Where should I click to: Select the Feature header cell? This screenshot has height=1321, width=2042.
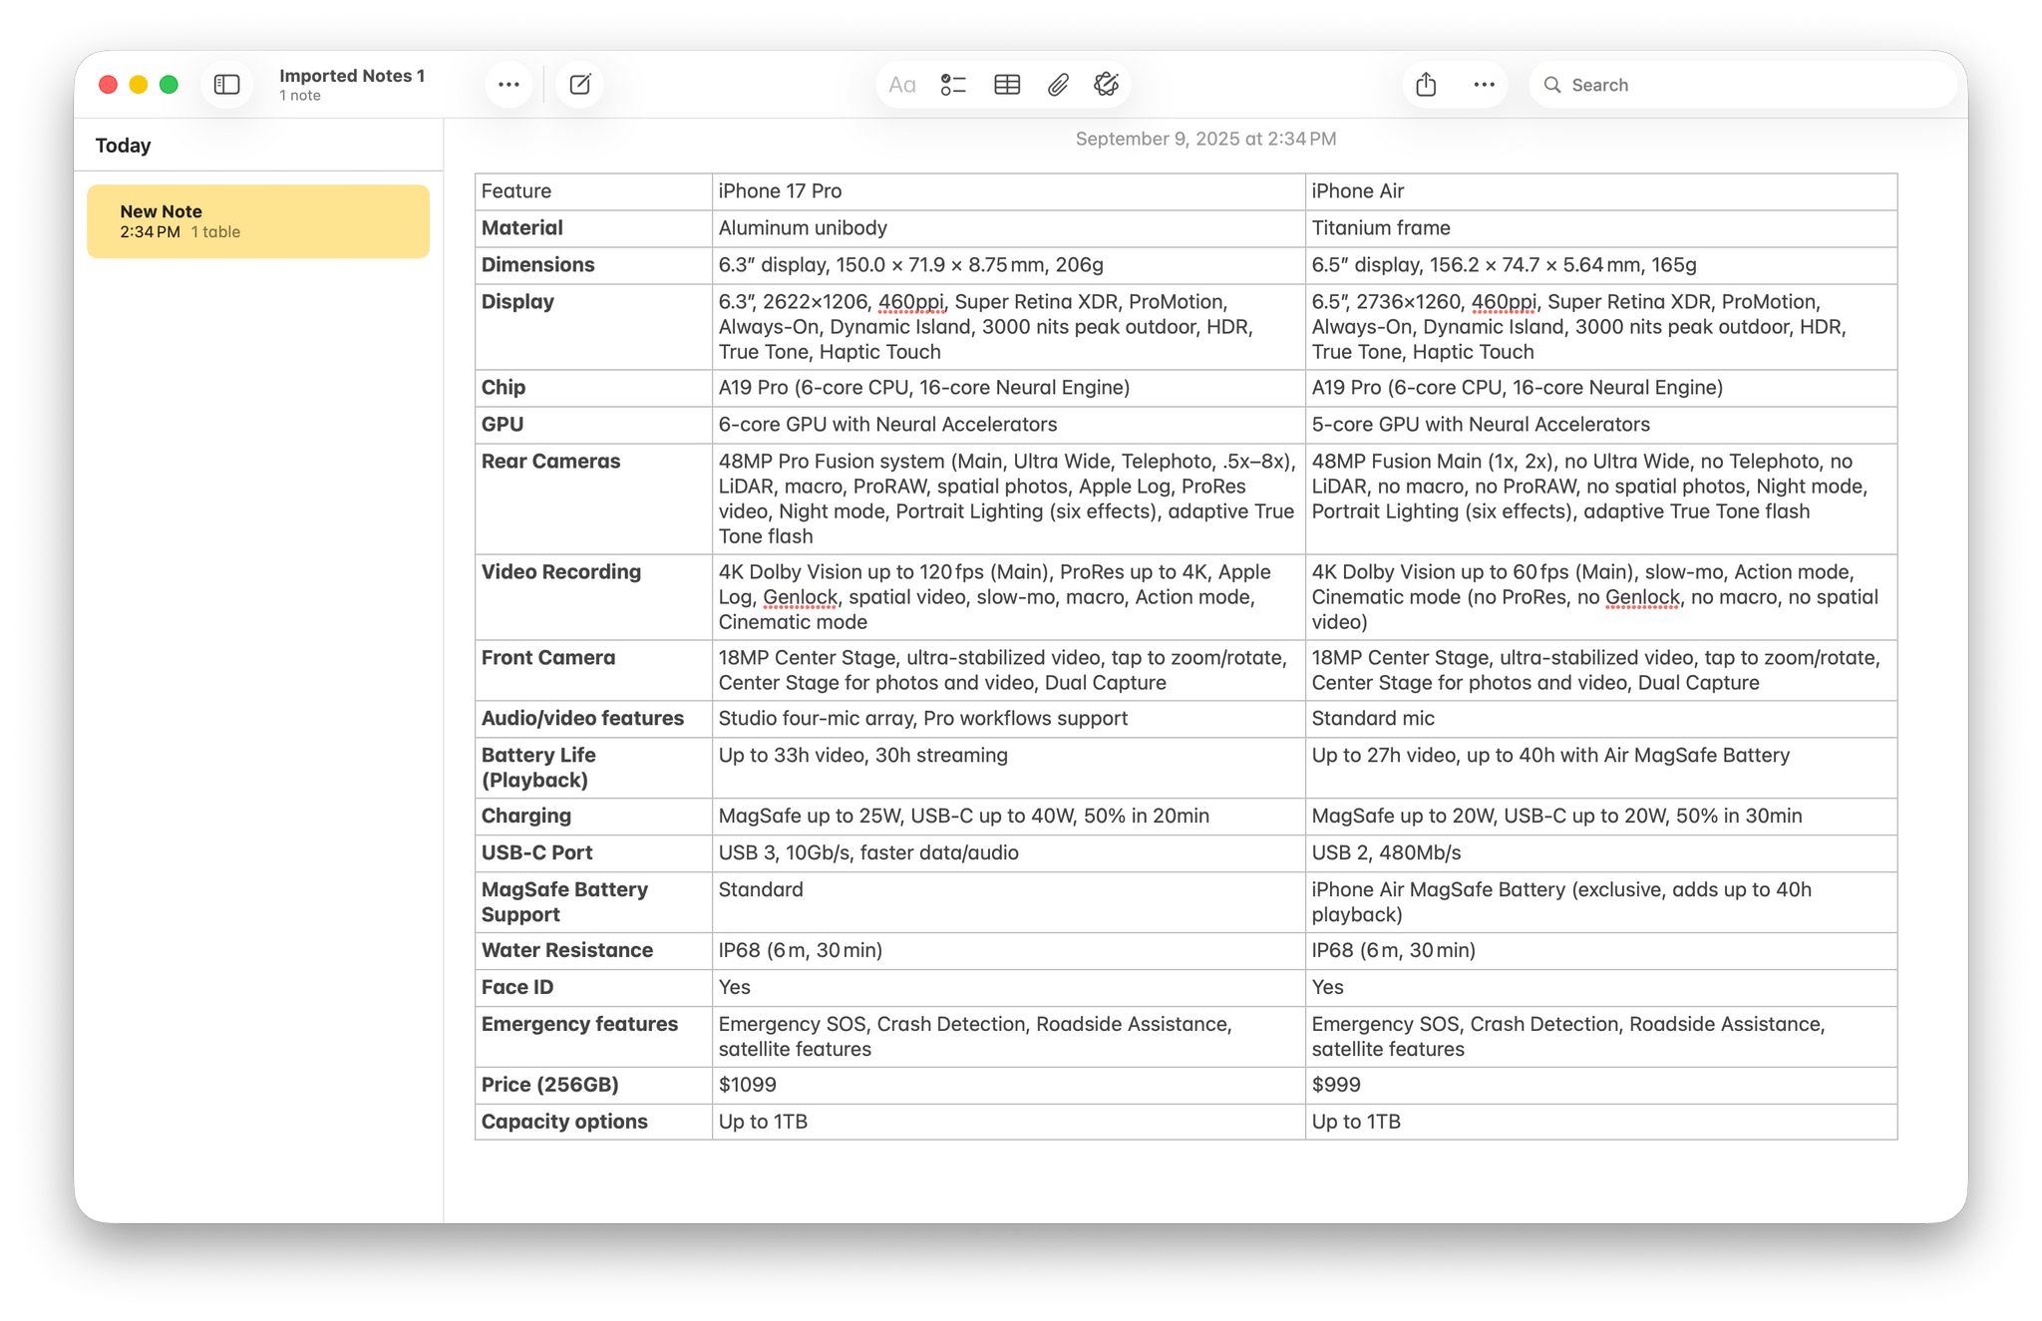(593, 191)
